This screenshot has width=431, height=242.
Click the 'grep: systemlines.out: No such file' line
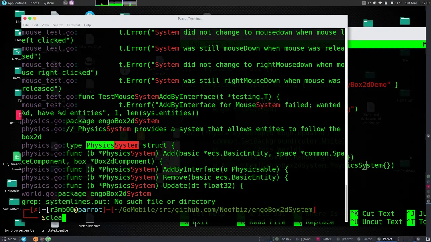119,202
